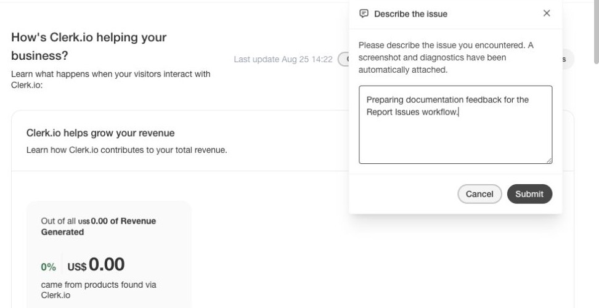Click the textarea resize handle corner
599x308 pixels.
tap(549, 160)
